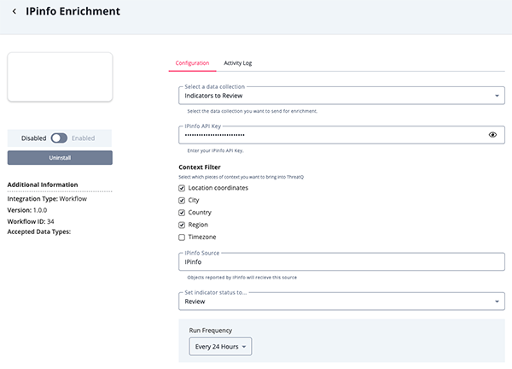
Task: Click into the IPinfo API Key field
Action: coord(341,135)
